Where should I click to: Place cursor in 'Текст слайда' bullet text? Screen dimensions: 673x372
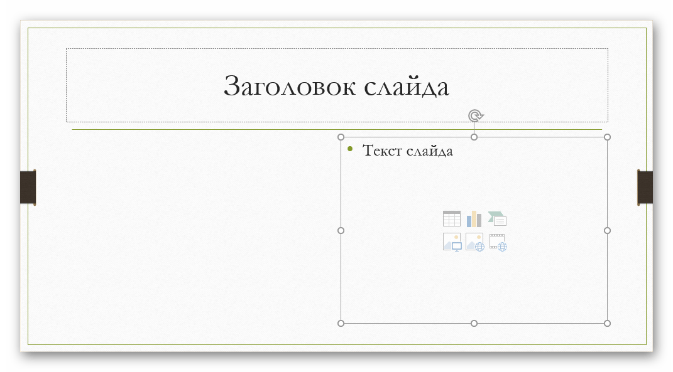click(x=407, y=151)
